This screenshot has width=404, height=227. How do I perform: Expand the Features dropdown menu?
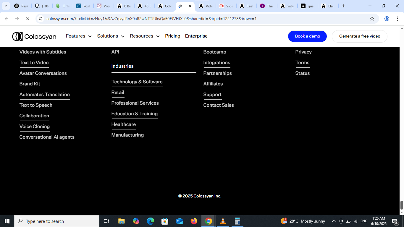[x=79, y=36]
